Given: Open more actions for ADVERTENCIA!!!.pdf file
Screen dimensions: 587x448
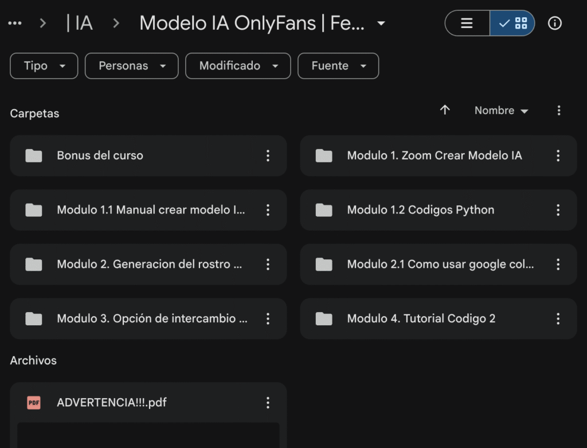Looking at the screenshot, I should tap(268, 403).
